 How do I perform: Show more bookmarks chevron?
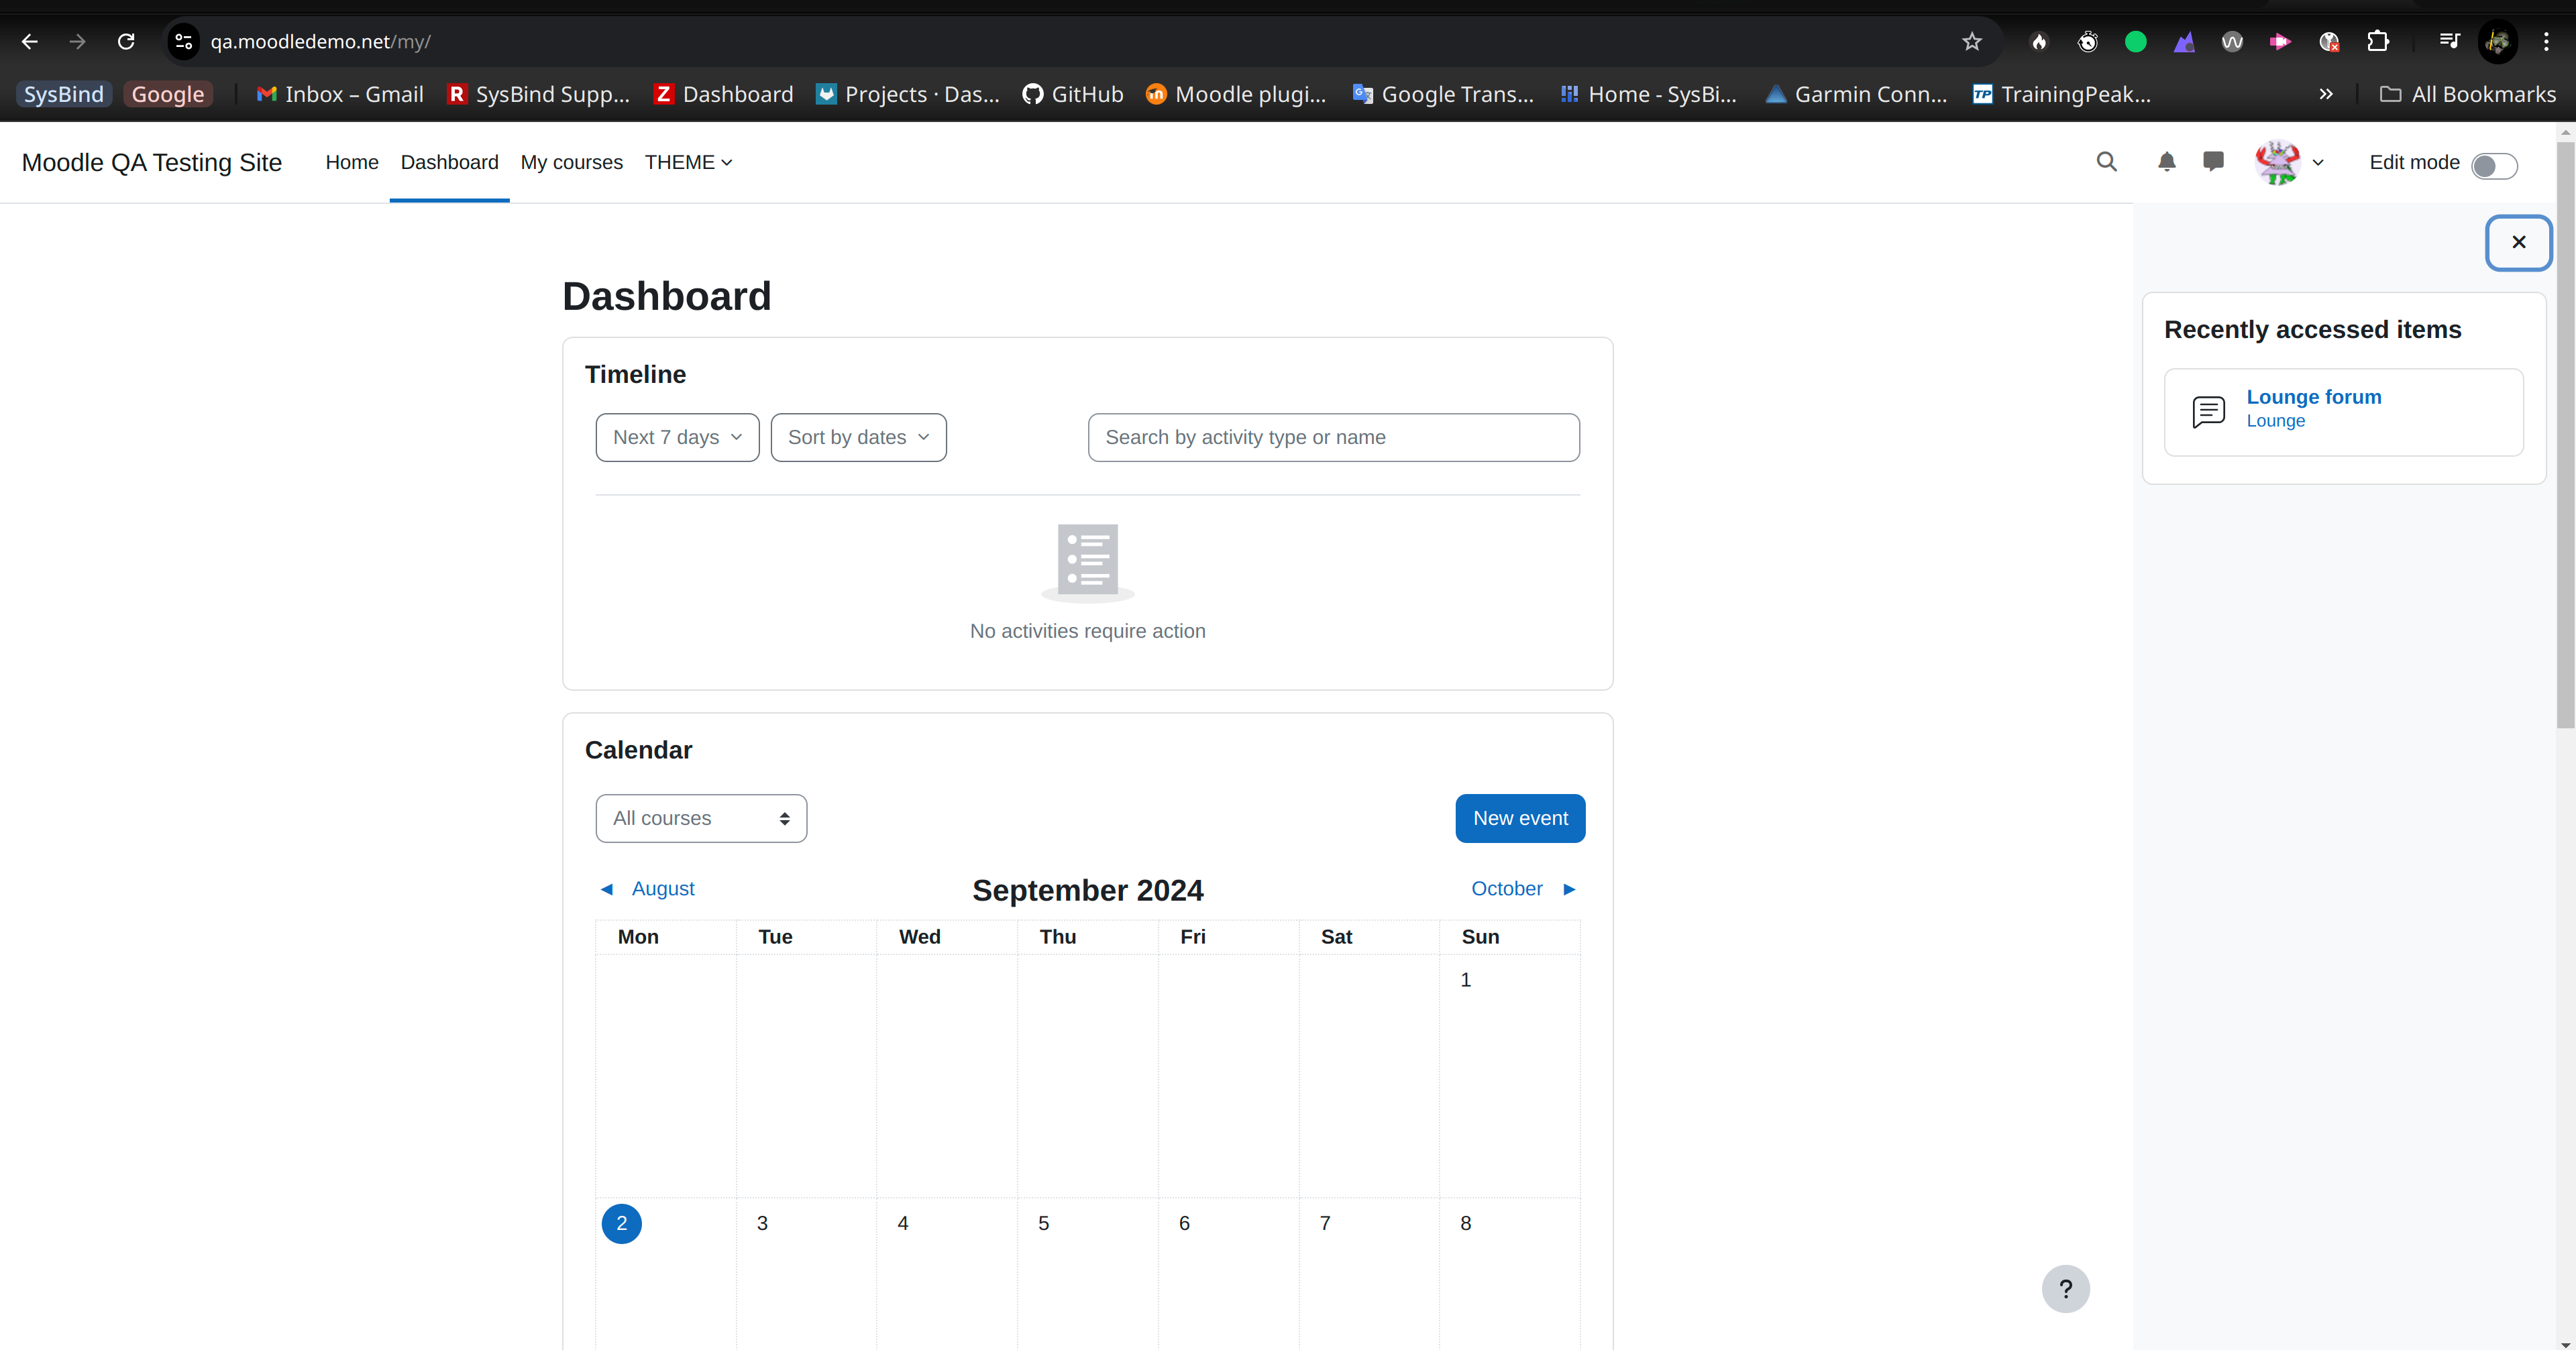tap(2326, 94)
